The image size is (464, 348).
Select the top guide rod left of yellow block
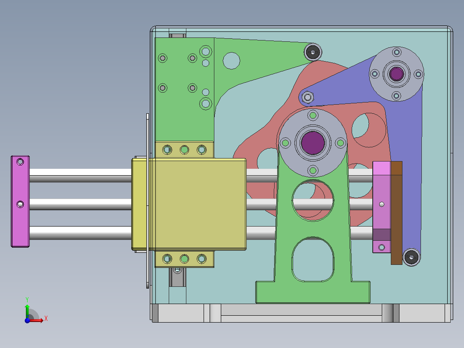point(80,175)
